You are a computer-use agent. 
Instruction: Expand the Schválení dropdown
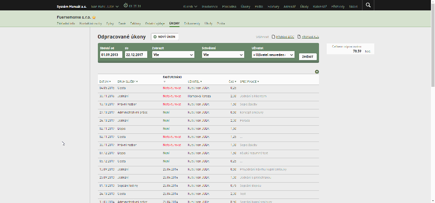click(x=223, y=55)
